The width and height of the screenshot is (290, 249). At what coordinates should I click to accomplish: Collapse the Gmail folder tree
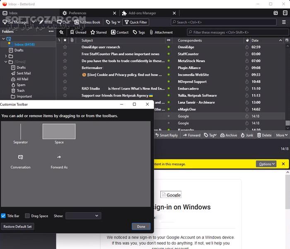[6, 62]
